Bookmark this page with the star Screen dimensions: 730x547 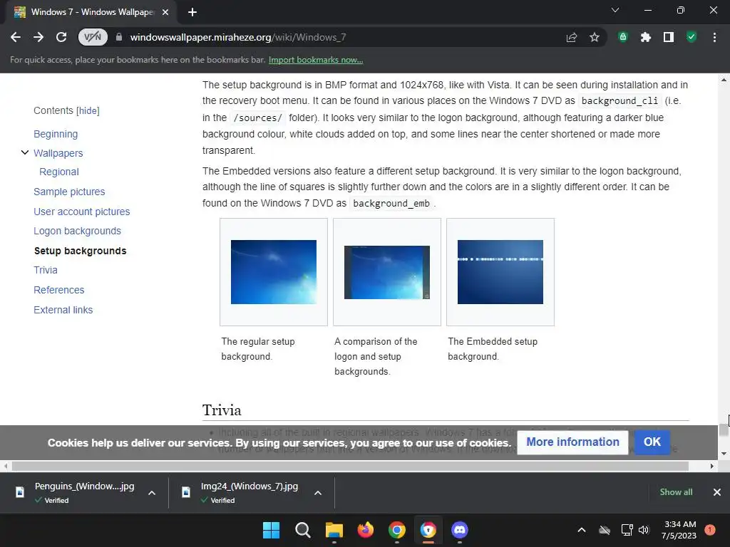coord(594,37)
